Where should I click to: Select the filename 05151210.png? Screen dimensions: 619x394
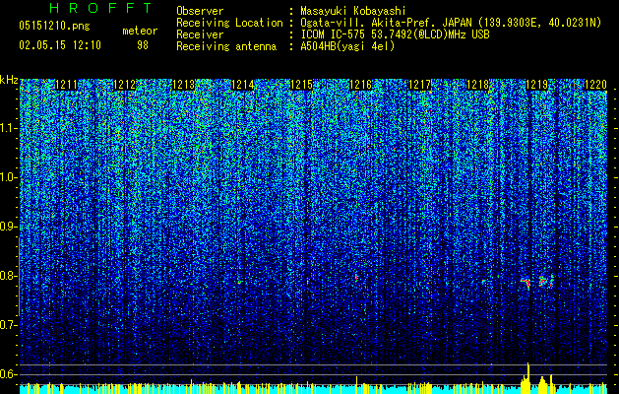pyautogui.click(x=54, y=26)
